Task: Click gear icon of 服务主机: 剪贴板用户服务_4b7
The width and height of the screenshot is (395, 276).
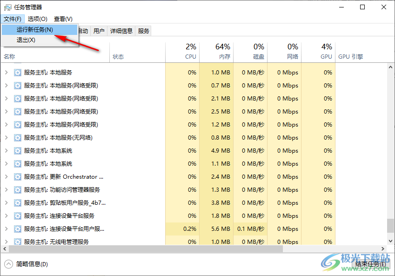Action: point(17,203)
